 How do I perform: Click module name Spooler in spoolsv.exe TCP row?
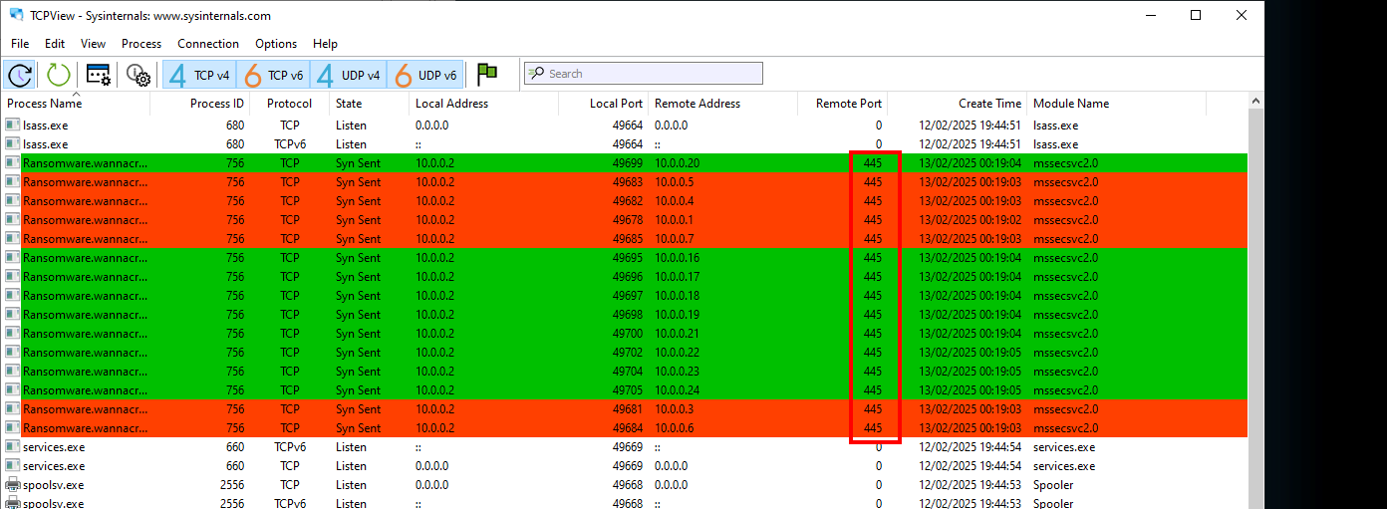(x=1053, y=485)
